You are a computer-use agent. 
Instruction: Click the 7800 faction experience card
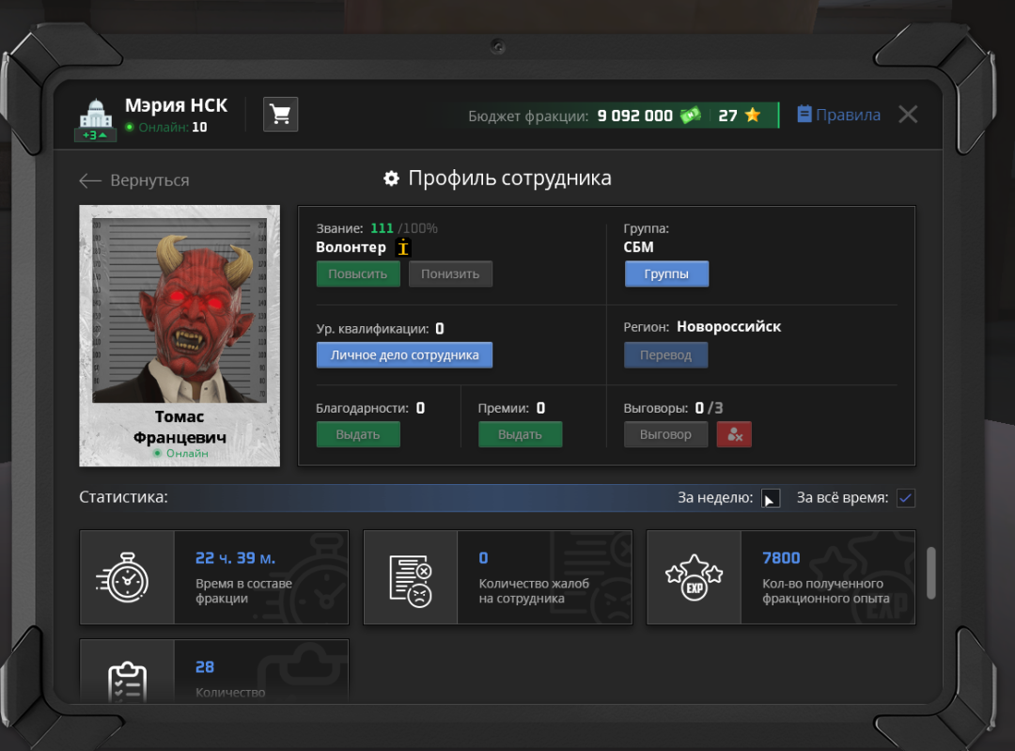(781, 577)
